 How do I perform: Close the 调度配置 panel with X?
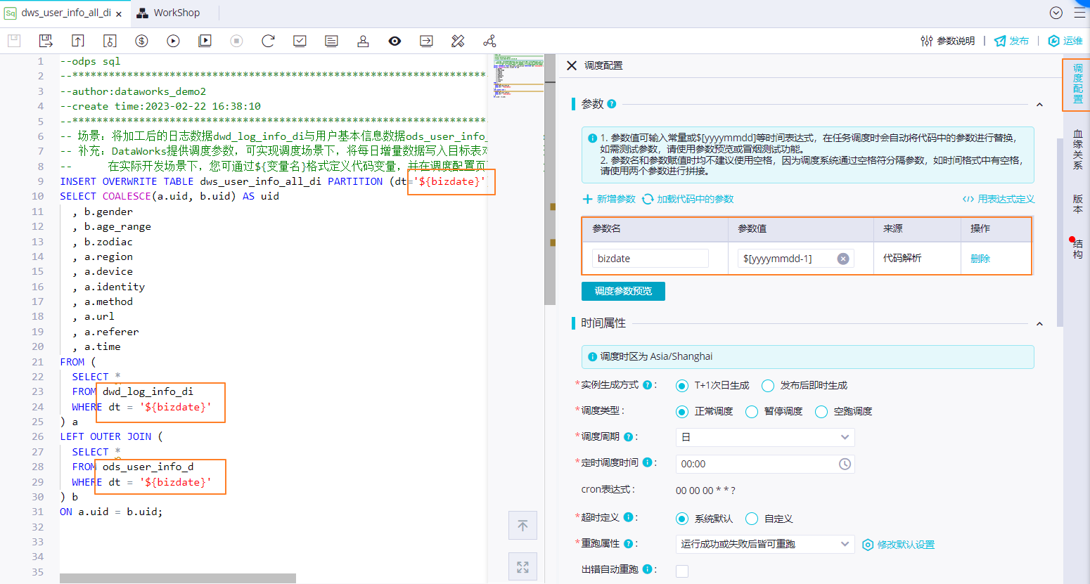coord(572,65)
